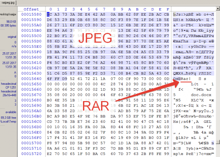
Task: Click doc.docx text in the ASCII column
Action: tap(201, 95)
